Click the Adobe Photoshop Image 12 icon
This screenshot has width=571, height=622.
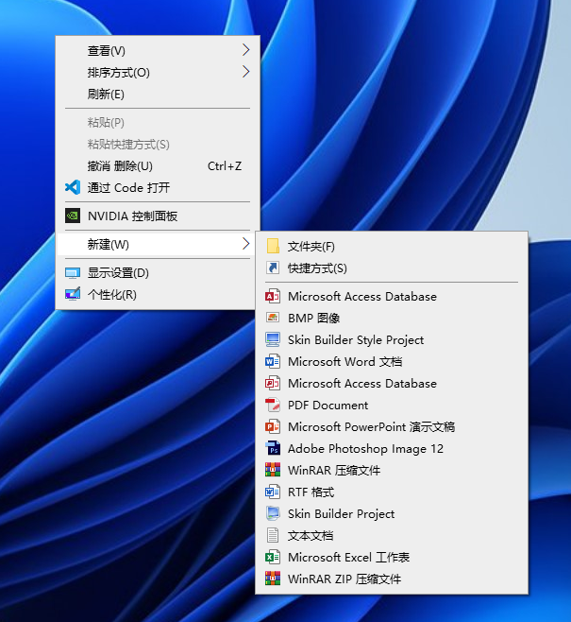click(x=273, y=448)
